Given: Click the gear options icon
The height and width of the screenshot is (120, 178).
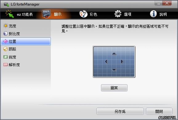Looking at the screenshot, I should (x=118, y=14).
